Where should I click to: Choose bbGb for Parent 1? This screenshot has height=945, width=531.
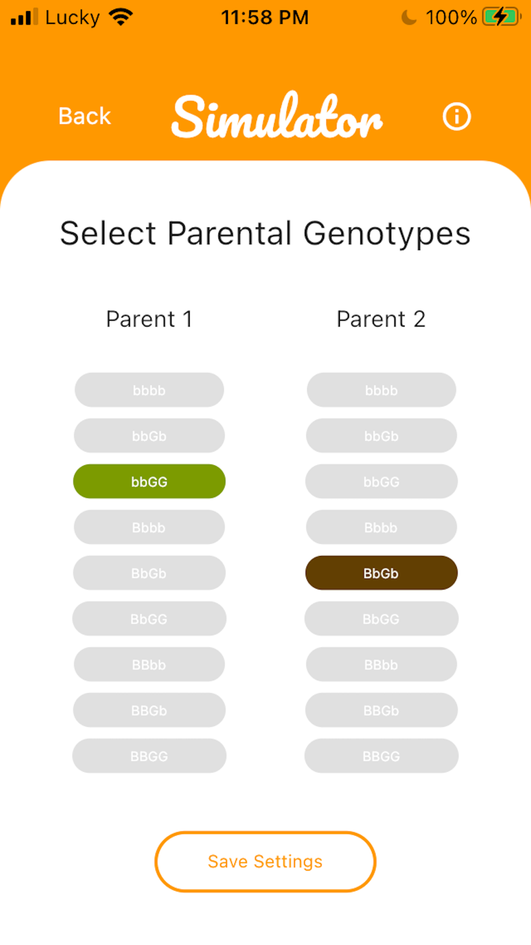[149, 436]
